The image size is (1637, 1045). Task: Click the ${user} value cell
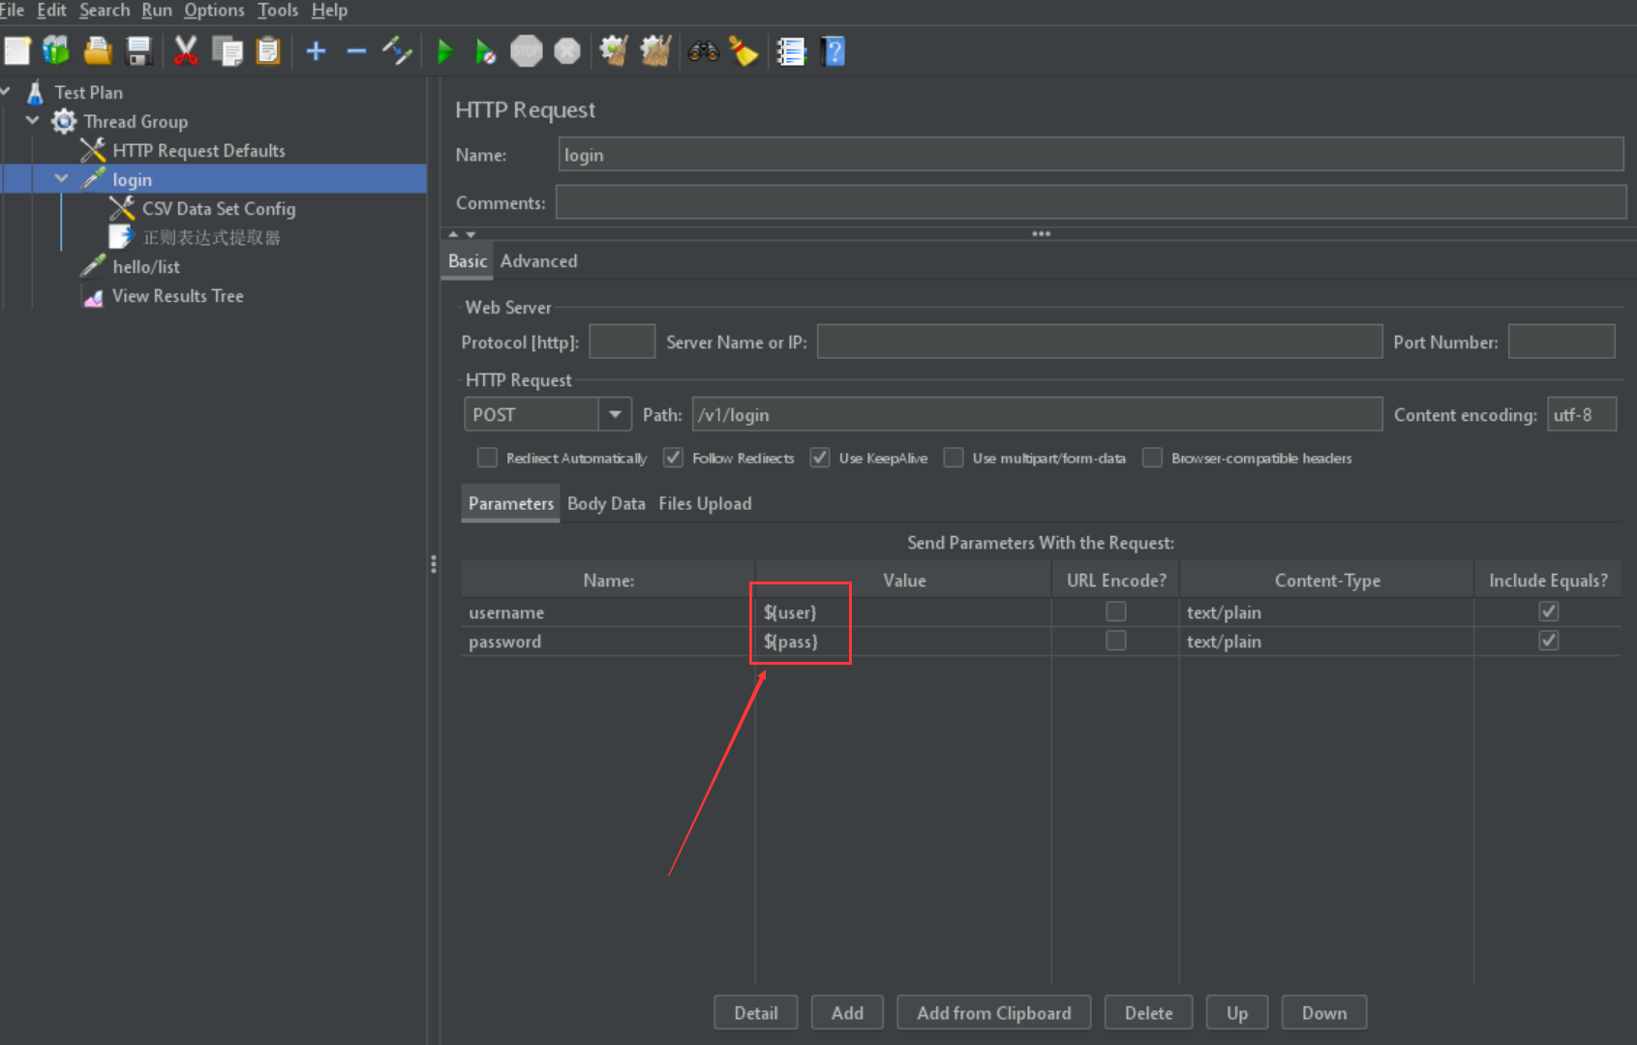pos(903,612)
